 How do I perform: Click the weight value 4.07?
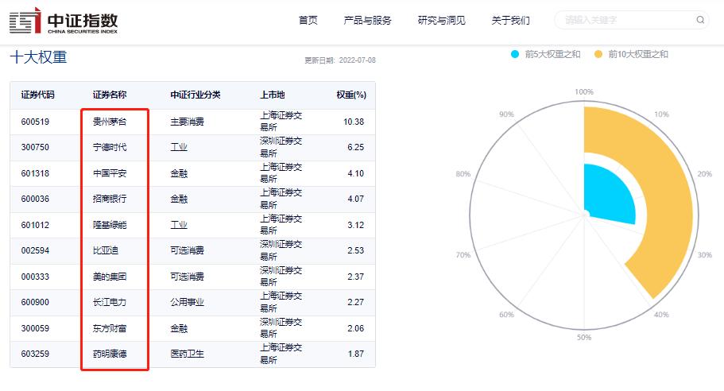point(355,199)
